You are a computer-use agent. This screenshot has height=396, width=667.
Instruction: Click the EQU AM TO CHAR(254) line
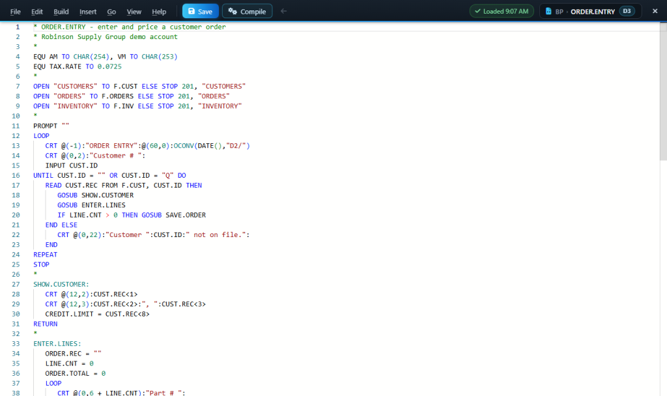(106, 57)
